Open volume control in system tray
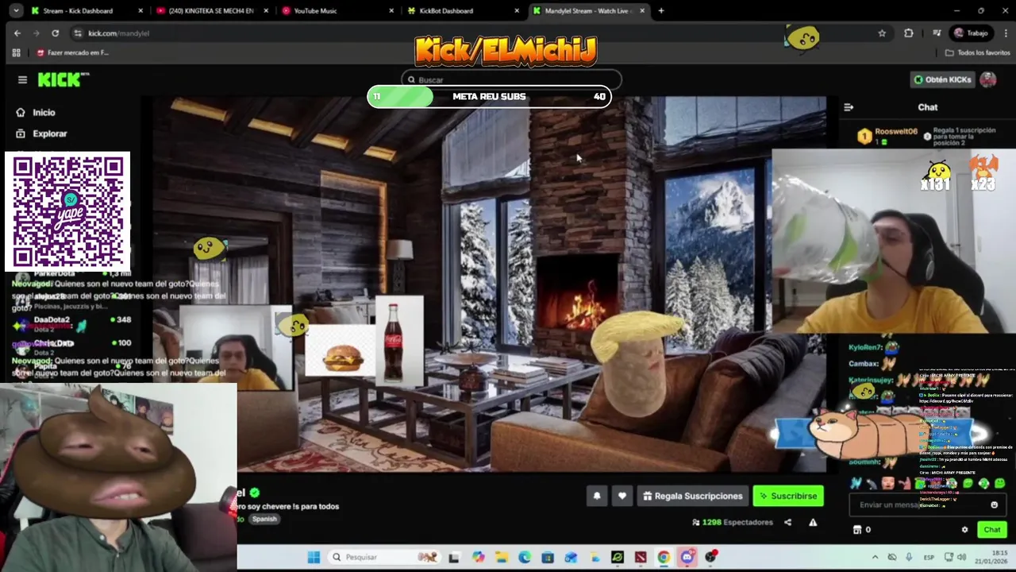The image size is (1016, 572). pyautogui.click(x=961, y=557)
